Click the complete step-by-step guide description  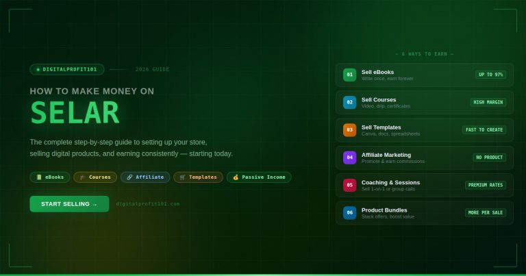(131, 148)
